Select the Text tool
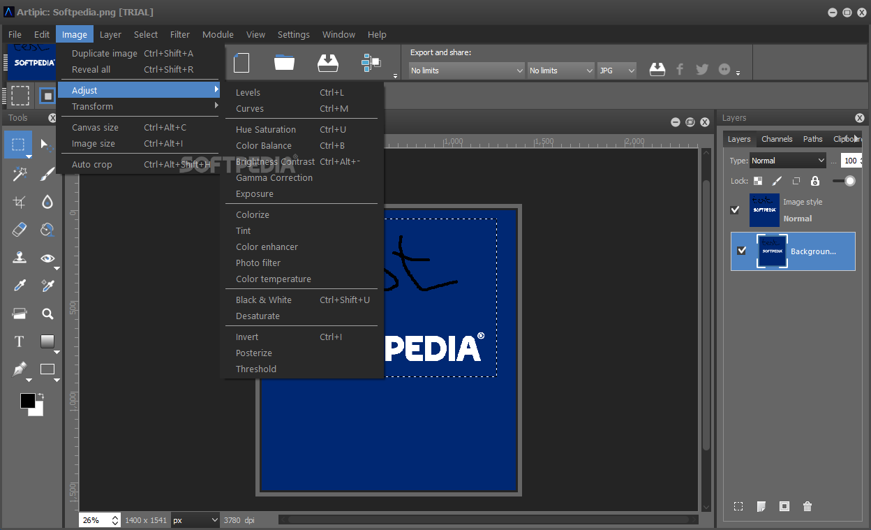Viewport: 871px width, 530px height. coord(19,341)
